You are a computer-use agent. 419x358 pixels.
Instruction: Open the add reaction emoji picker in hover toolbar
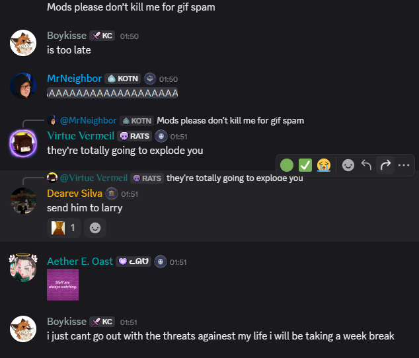pos(348,165)
